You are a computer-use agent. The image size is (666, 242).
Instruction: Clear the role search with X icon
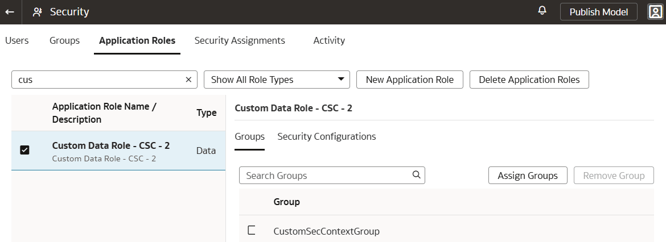coord(188,80)
